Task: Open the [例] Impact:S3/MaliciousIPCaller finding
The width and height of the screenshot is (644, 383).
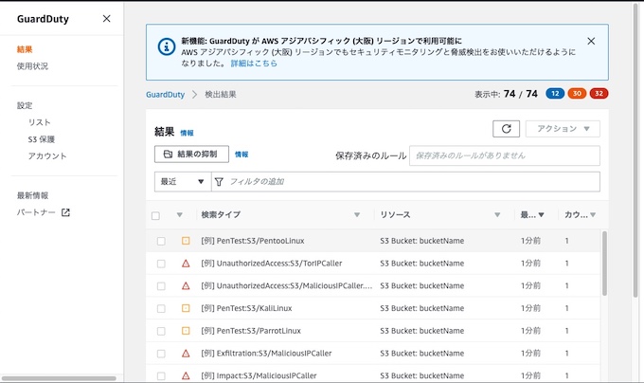Action: tap(259, 375)
